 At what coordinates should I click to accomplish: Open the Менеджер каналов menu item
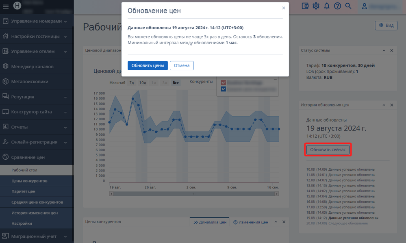(x=37, y=67)
